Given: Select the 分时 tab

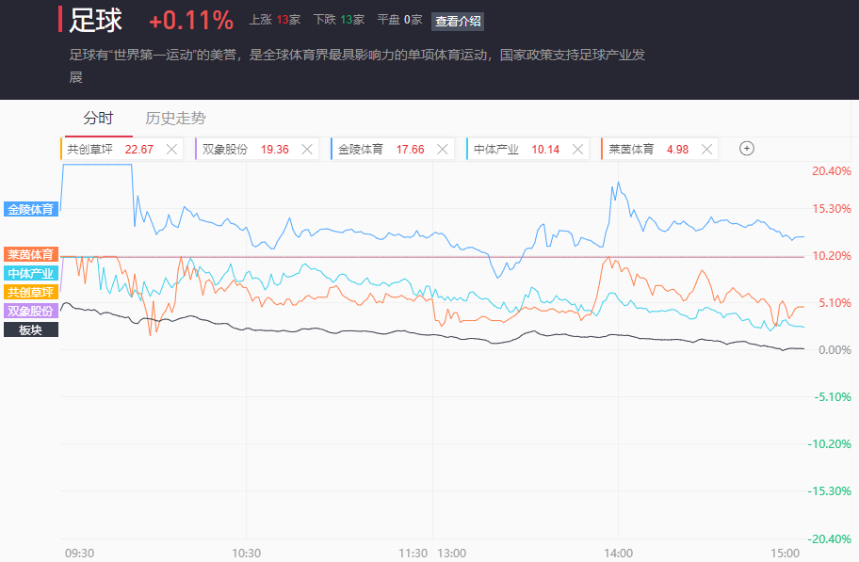Looking at the screenshot, I should point(98,118).
